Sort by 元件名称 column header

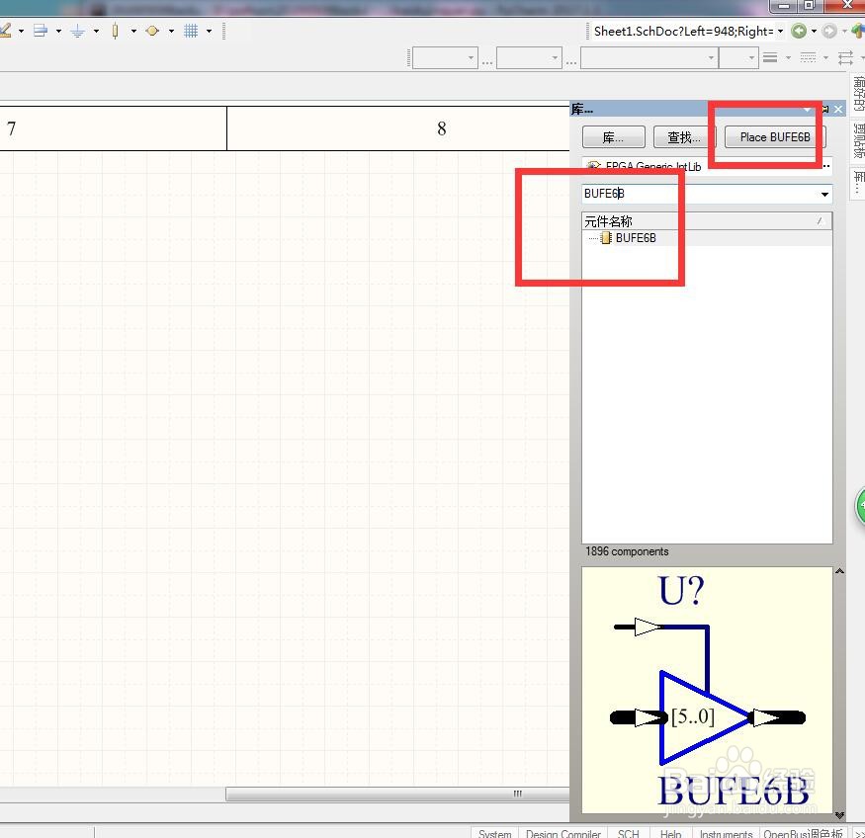click(x=707, y=221)
